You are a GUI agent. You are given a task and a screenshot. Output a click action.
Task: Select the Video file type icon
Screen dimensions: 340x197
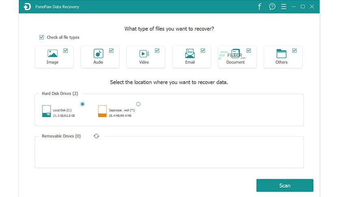point(144,54)
